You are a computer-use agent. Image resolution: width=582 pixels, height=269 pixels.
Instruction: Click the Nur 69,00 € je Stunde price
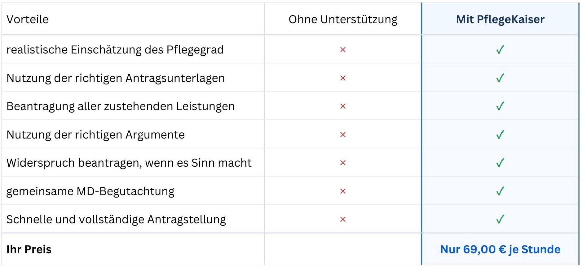point(500,250)
